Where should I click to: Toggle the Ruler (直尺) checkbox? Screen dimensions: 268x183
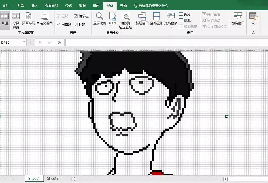click(58, 16)
